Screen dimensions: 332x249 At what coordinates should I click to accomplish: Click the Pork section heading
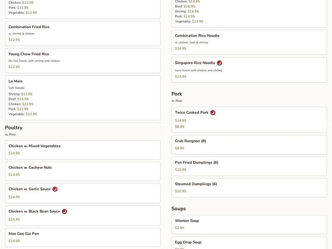click(177, 94)
